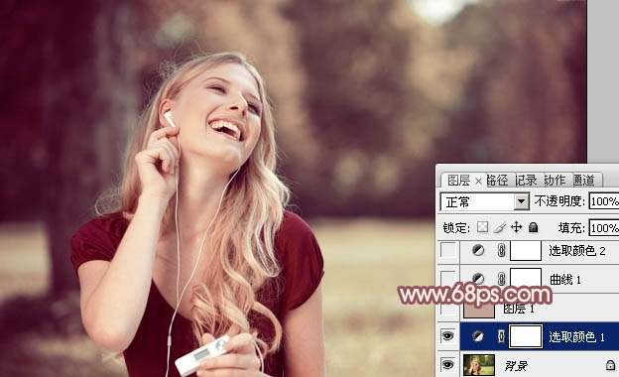Select the 选取颜色 2 layer name

point(577,251)
